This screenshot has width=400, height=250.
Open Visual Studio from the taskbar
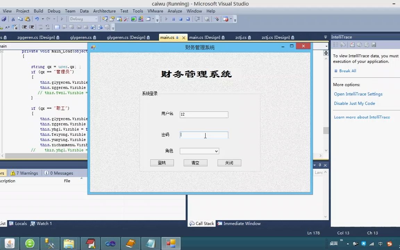(x=171, y=243)
